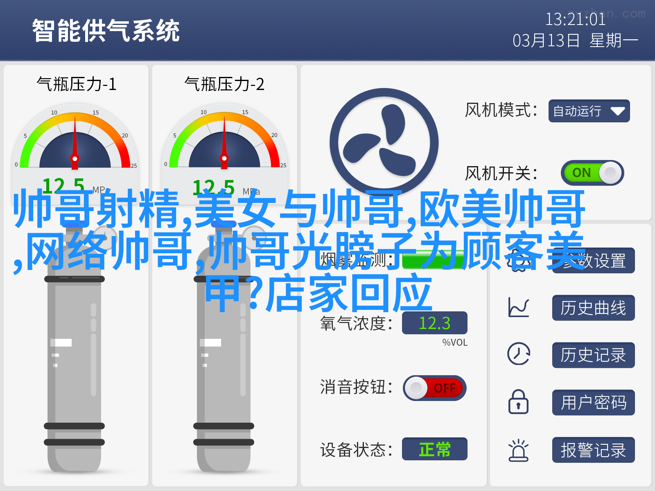Click the history curve chart icon
The height and width of the screenshot is (491, 655).
518,308
